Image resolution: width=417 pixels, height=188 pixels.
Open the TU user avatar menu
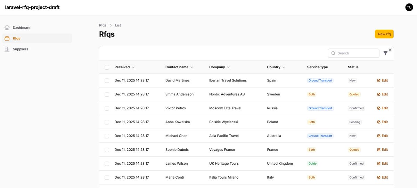click(x=409, y=7)
